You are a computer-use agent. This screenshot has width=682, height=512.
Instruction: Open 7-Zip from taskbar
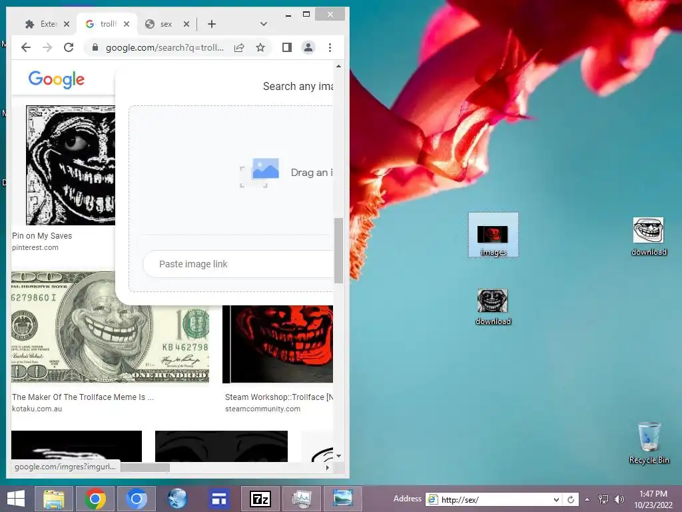point(260,499)
